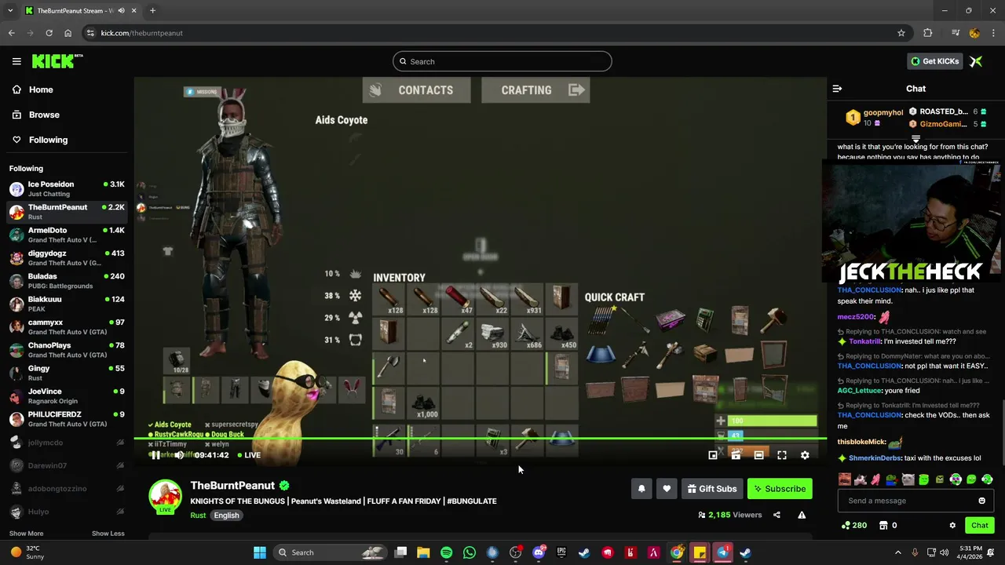The image size is (1005, 565).
Task: Click TheBurntPeanut channel avatar
Action: 165,497
